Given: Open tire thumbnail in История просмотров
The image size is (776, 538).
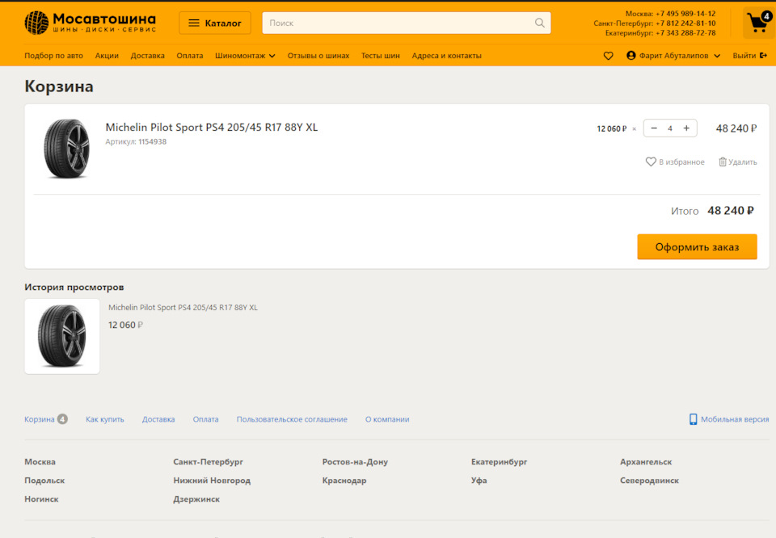Looking at the screenshot, I should pyautogui.click(x=62, y=336).
